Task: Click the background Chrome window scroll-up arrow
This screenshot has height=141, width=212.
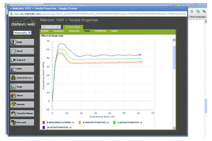Action: 206,21
